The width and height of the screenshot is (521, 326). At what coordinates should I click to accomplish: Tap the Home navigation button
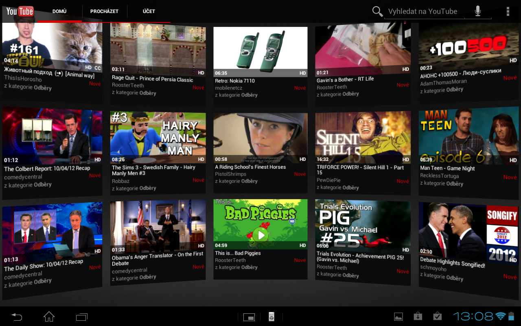(49, 316)
